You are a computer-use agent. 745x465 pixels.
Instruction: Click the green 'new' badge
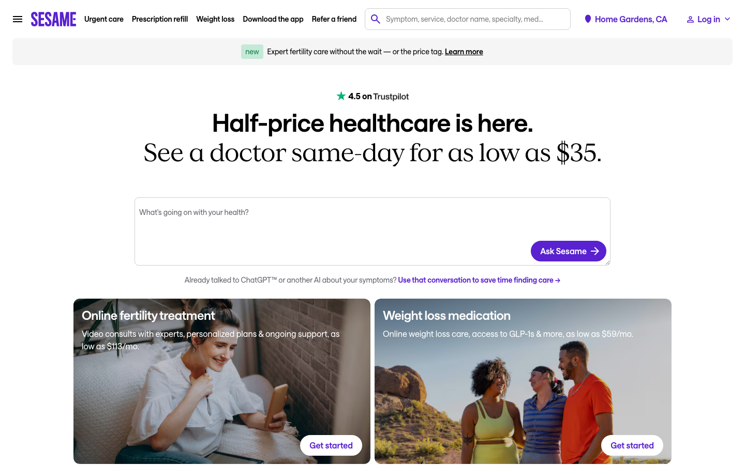coord(252,52)
